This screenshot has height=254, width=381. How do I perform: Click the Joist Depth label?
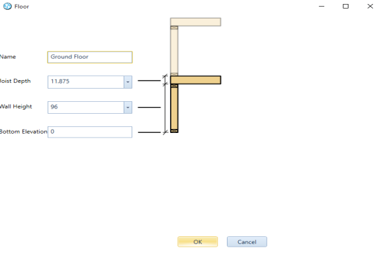(15, 81)
